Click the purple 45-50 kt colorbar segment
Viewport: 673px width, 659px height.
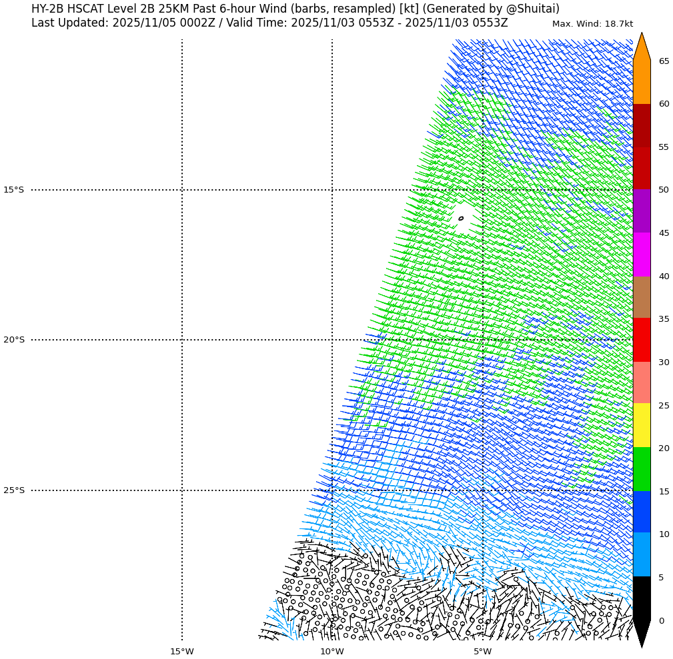click(641, 211)
